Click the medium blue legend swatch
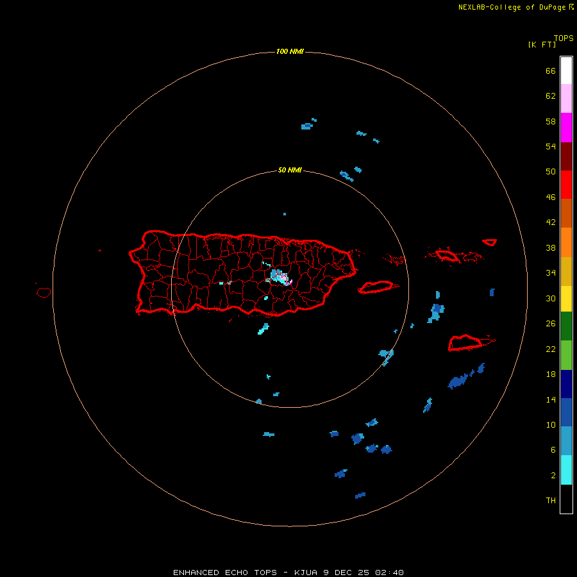Viewport: 577px width, 577px height. pos(566,412)
